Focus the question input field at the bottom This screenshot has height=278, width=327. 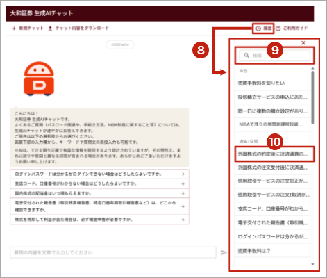113,252
